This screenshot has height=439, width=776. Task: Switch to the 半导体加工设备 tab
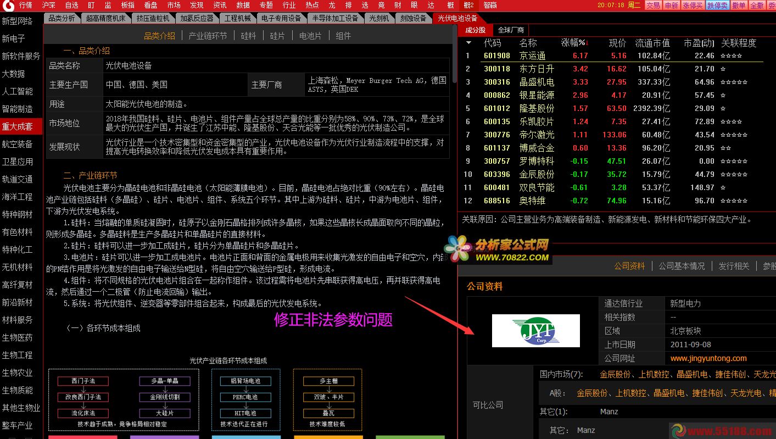click(335, 18)
